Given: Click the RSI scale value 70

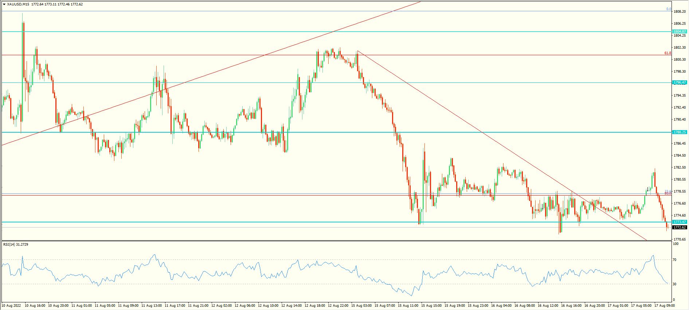Looking at the screenshot, I should point(675,260).
